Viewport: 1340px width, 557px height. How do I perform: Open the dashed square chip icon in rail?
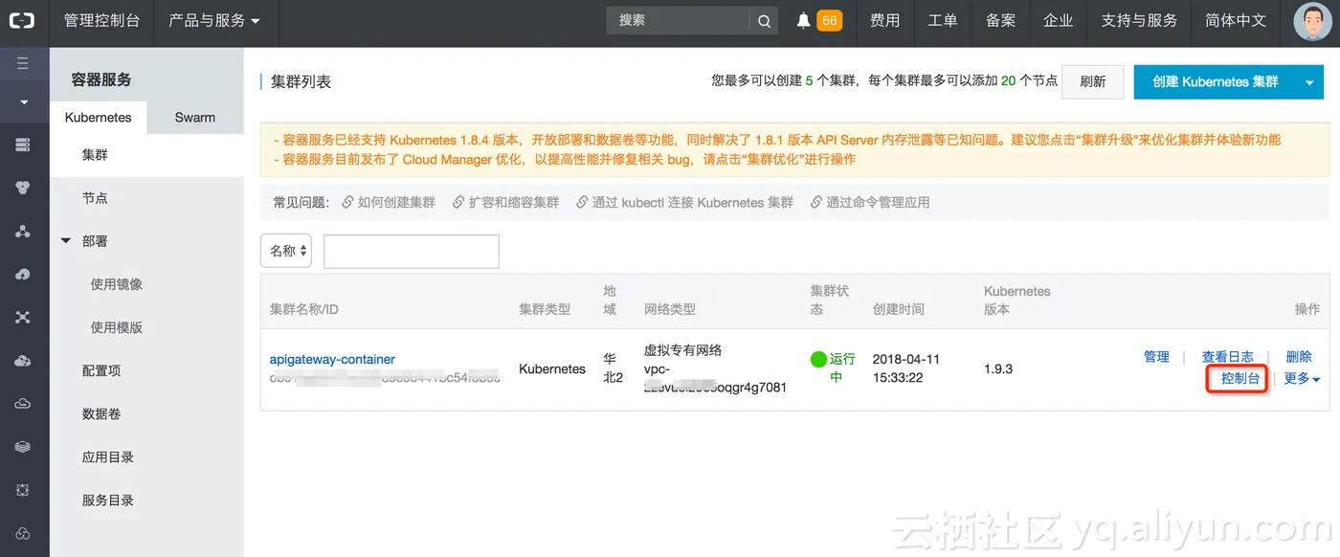[23, 489]
